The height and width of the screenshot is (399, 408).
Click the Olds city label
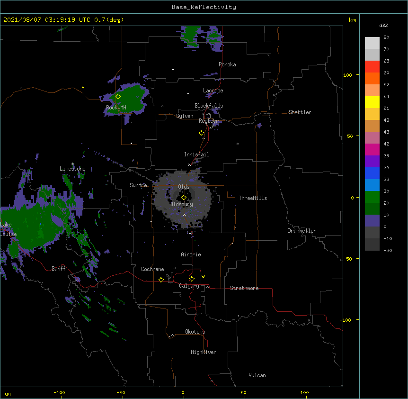coord(184,187)
